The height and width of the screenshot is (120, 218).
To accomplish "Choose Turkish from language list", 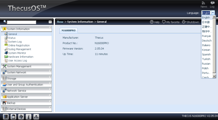I will 207,59.
